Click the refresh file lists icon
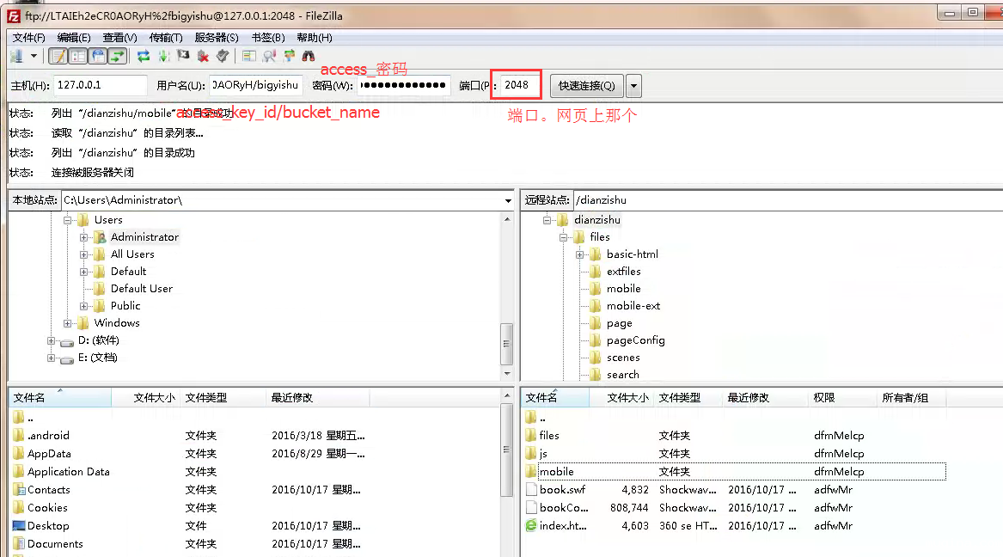 [x=144, y=56]
